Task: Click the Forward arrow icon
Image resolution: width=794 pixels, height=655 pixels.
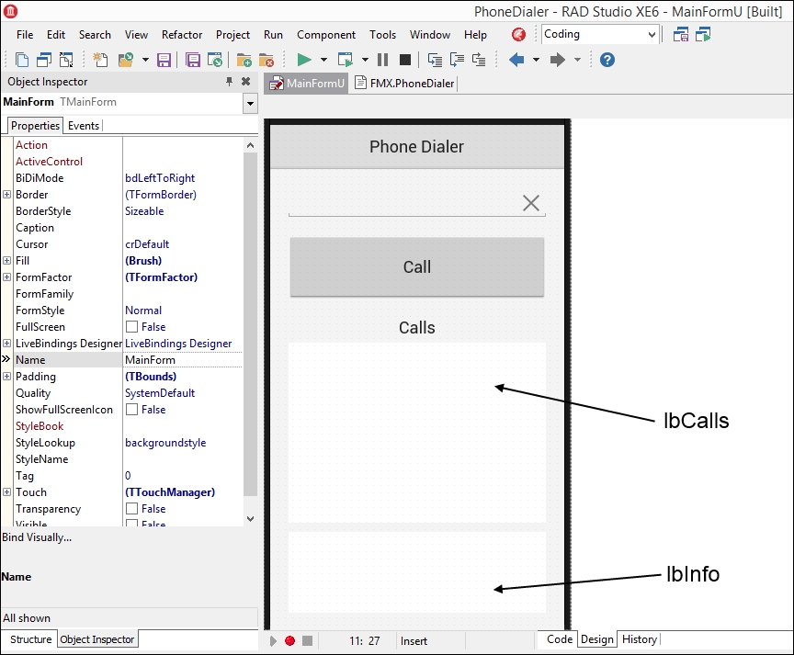Action: 558,60
